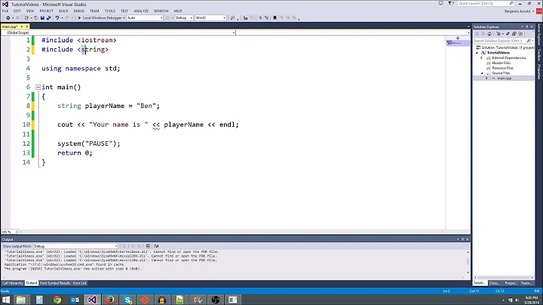
Task: Click the uncomment selection toolbar icon
Action: point(266,17)
